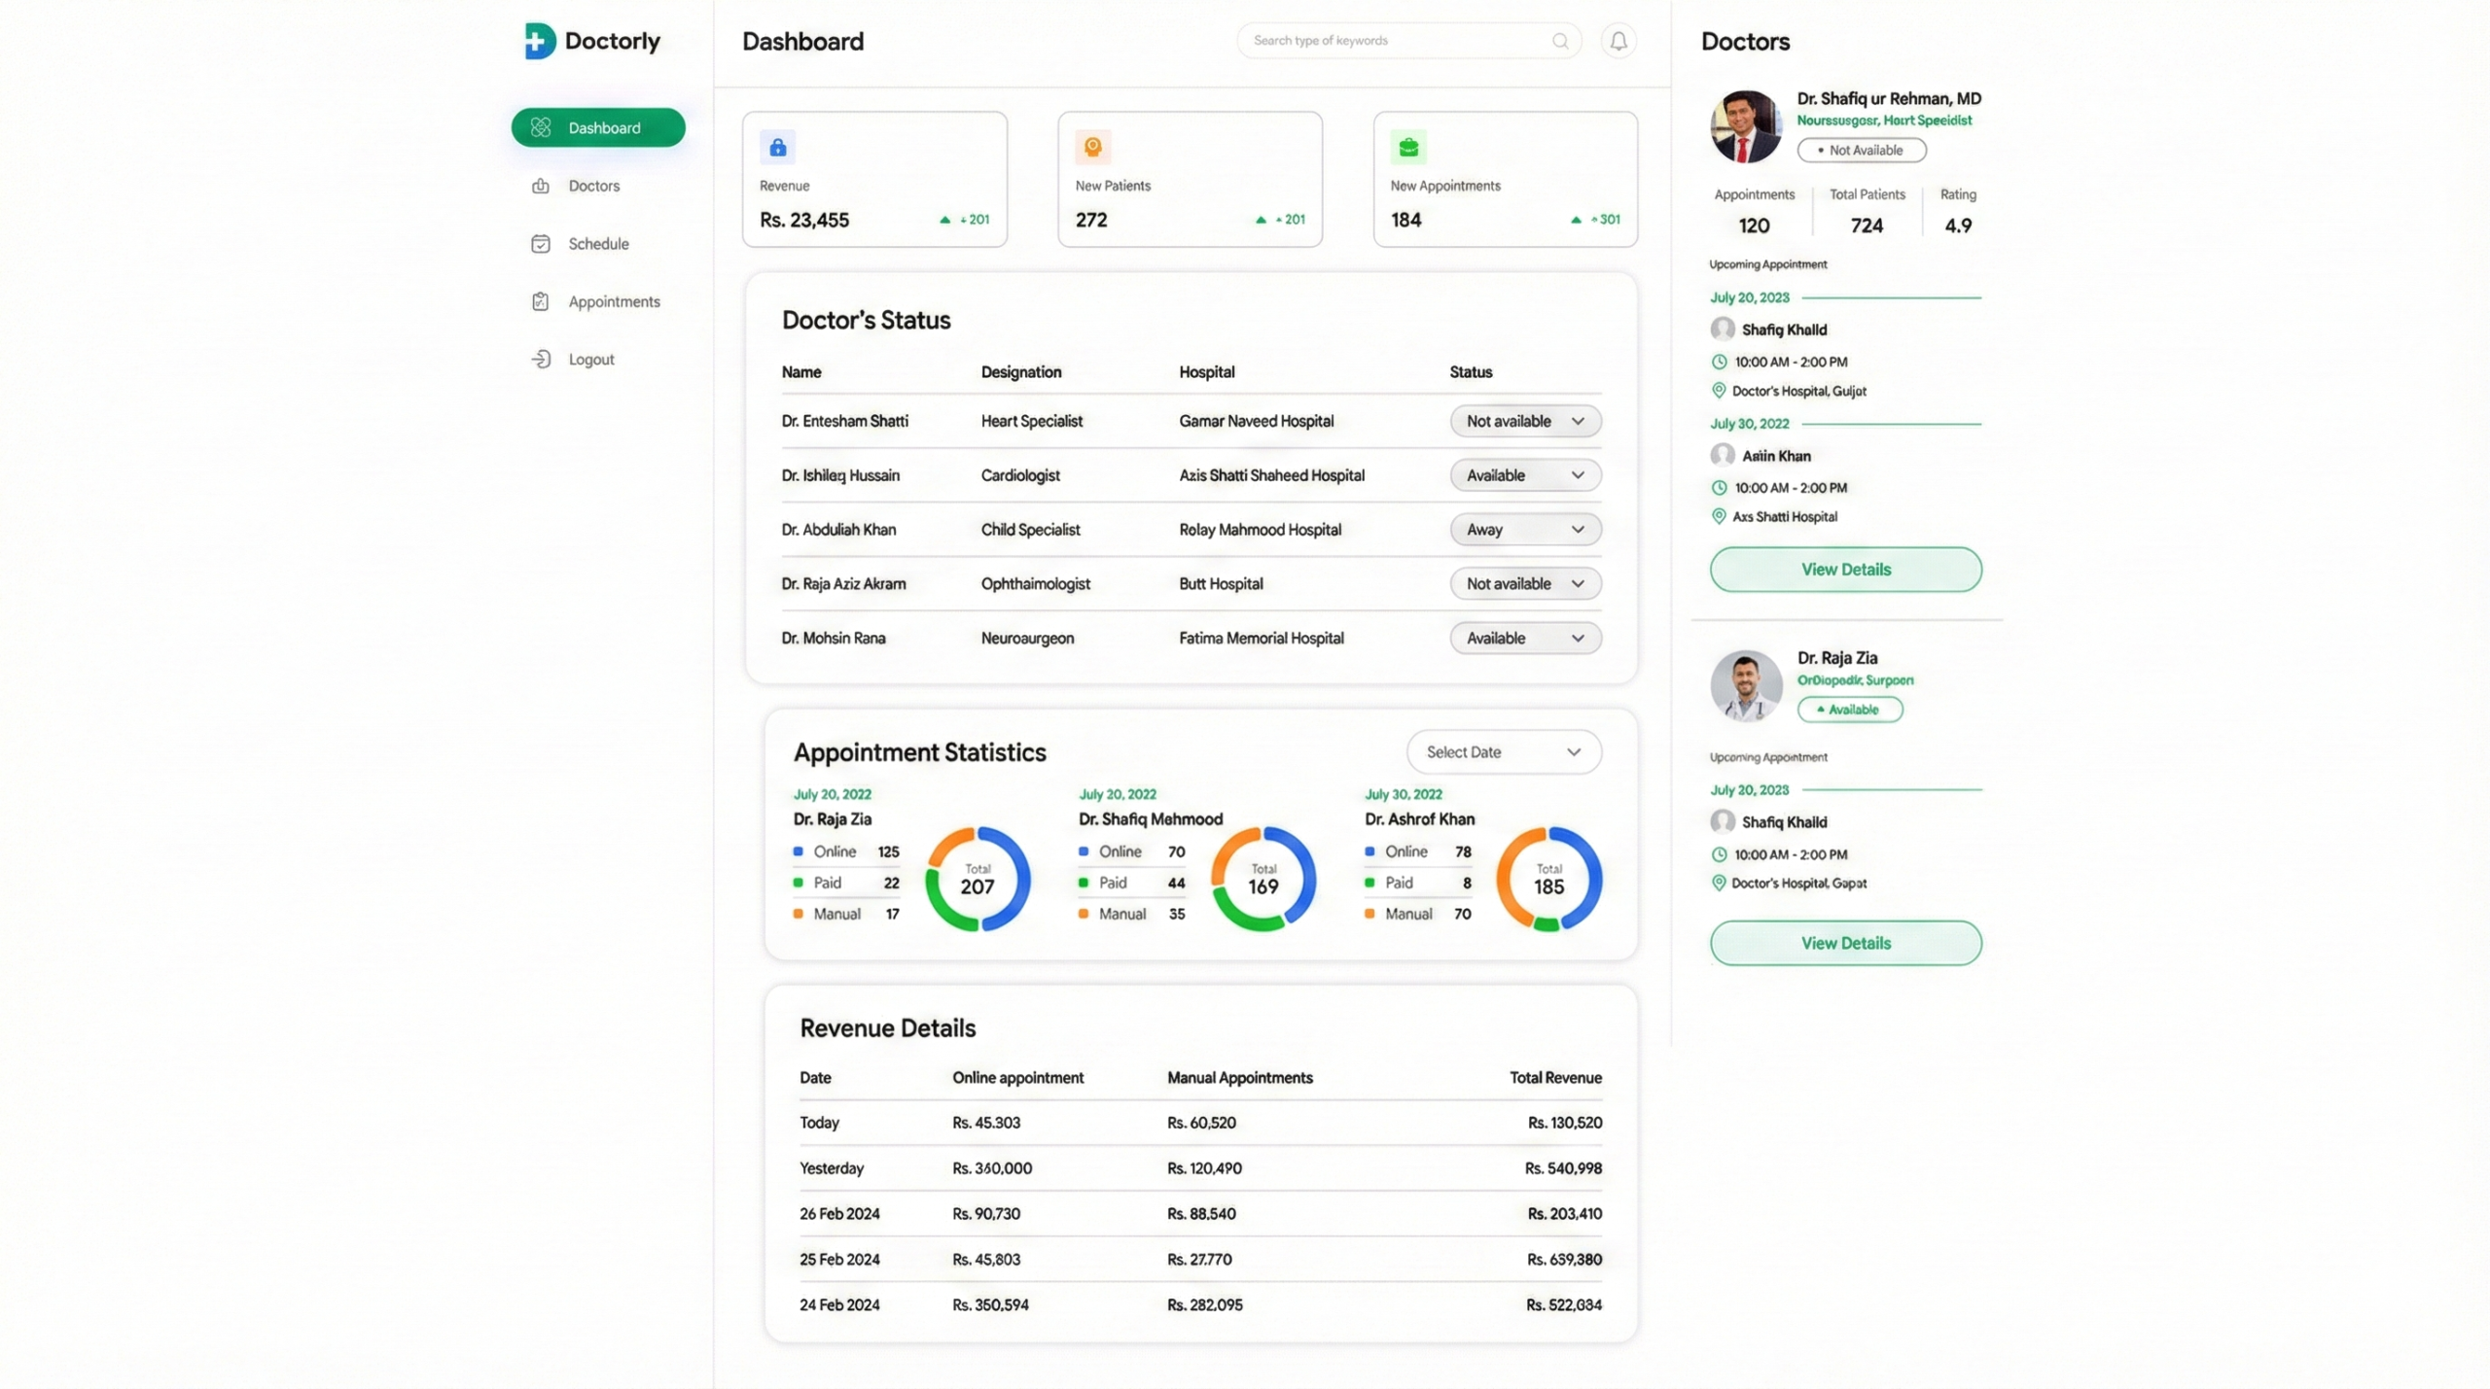Click the search magnifier icon
The image size is (2490, 1389).
point(1560,41)
